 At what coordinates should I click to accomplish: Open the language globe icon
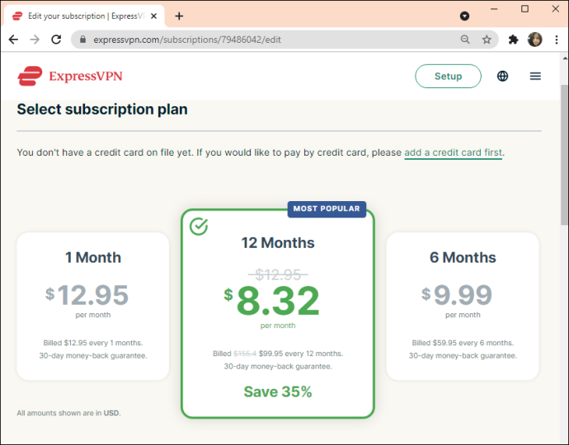pos(502,76)
